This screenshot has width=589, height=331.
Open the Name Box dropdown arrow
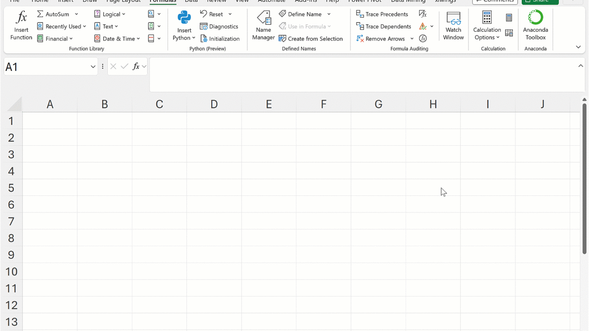click(93, 67)
